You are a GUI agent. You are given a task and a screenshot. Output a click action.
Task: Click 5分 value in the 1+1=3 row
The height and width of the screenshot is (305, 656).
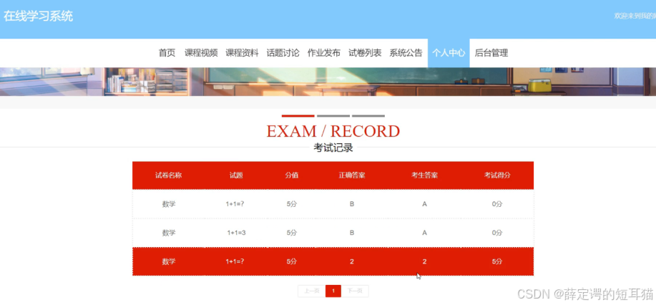(x=292, y=233)
